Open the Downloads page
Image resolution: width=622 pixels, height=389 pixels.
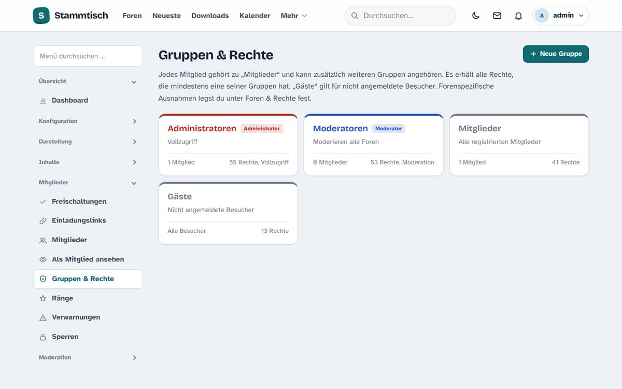click(x=210, y=16)
